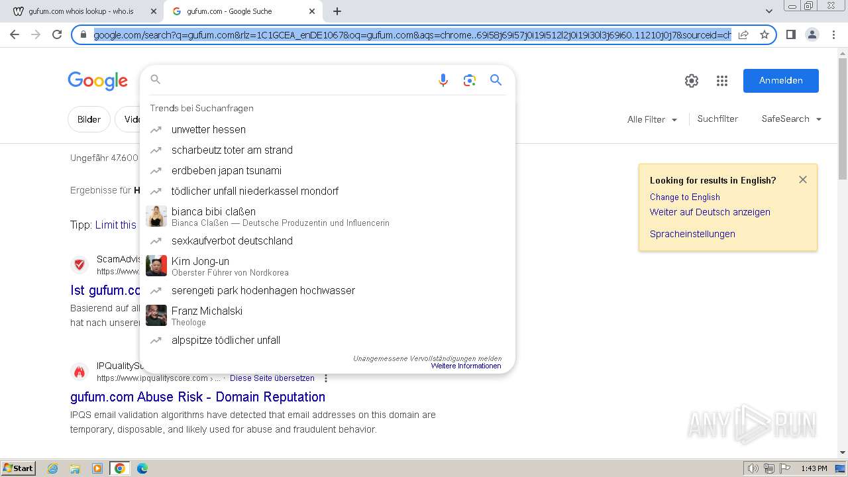Select suggestion scharbeutz toter am strand

click(327, 150)
